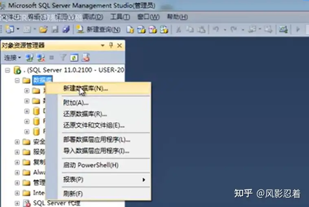
Task: Expand the SQL Server 代理 node
Action: tap(17, 203)
